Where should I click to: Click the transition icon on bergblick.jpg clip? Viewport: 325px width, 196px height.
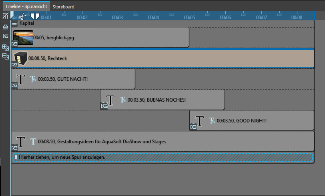coord(14,44)
